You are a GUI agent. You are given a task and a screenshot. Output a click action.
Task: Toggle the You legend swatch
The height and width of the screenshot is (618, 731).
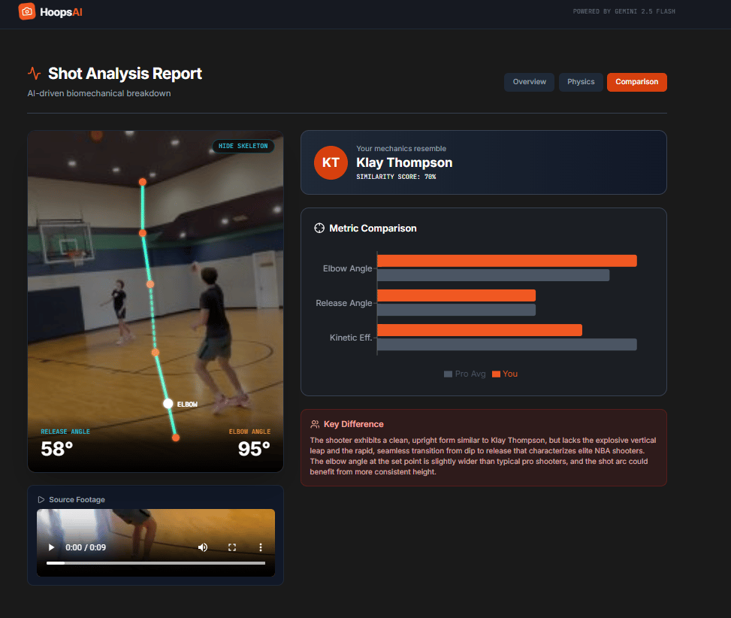pyautogui.click(x=496, y=374)
